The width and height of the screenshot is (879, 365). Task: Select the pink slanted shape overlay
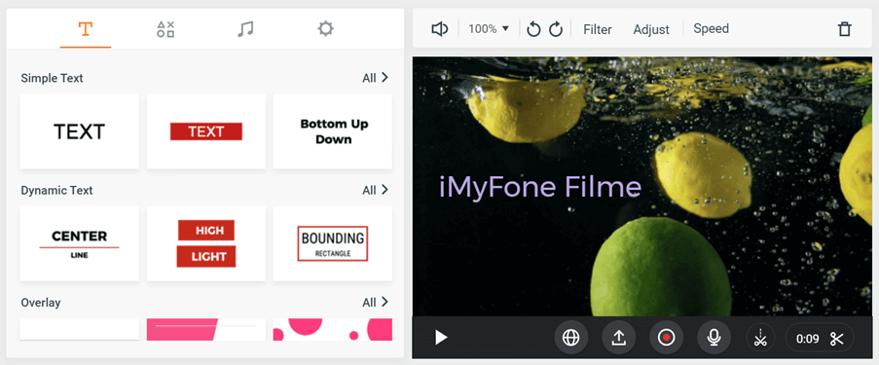tap(205, 330)
